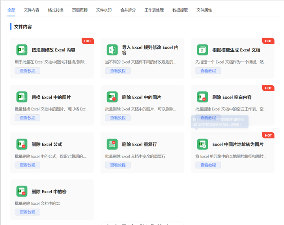This screenshot has width=284, height=225.
Task: View tutorial for 导入 Excel 规则修改
Action: pos(118,71)
